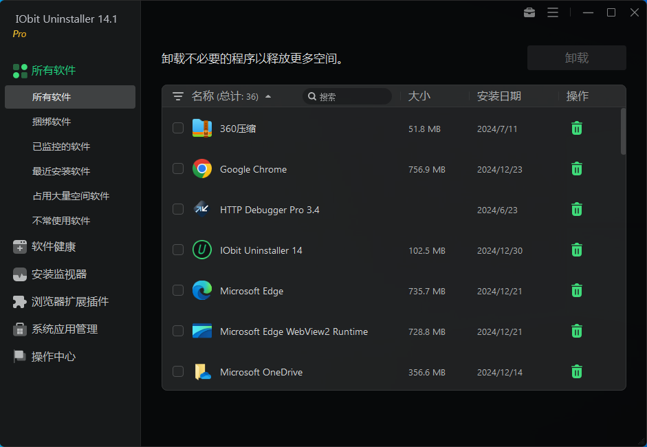This screenshot has height=447, width=647.
Task: Open the 浏览器扩展插件 section
Action: pos(70,302)
